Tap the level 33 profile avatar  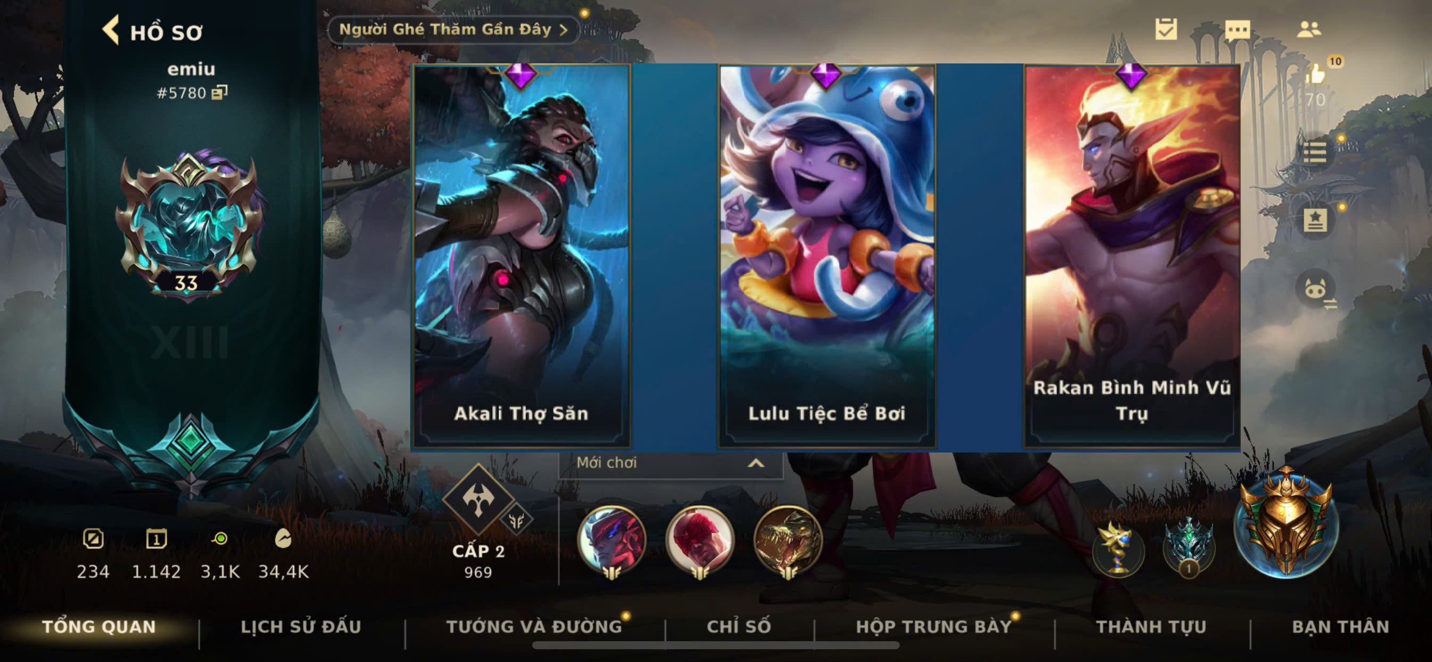coord(189,225)
